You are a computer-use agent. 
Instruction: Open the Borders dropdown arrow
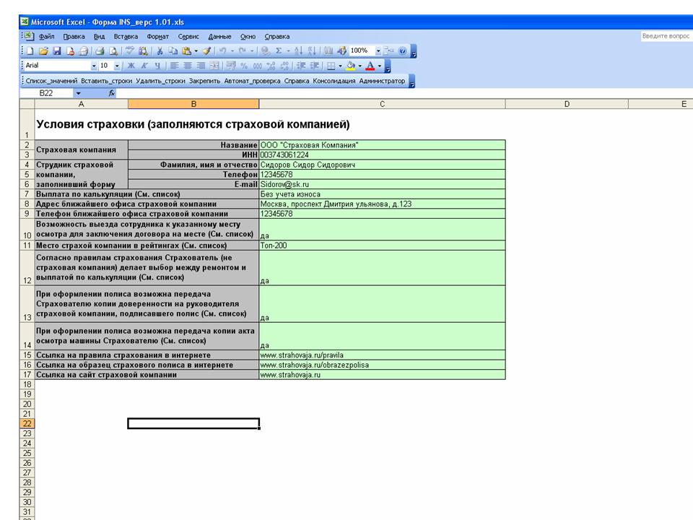pos(340,66)
